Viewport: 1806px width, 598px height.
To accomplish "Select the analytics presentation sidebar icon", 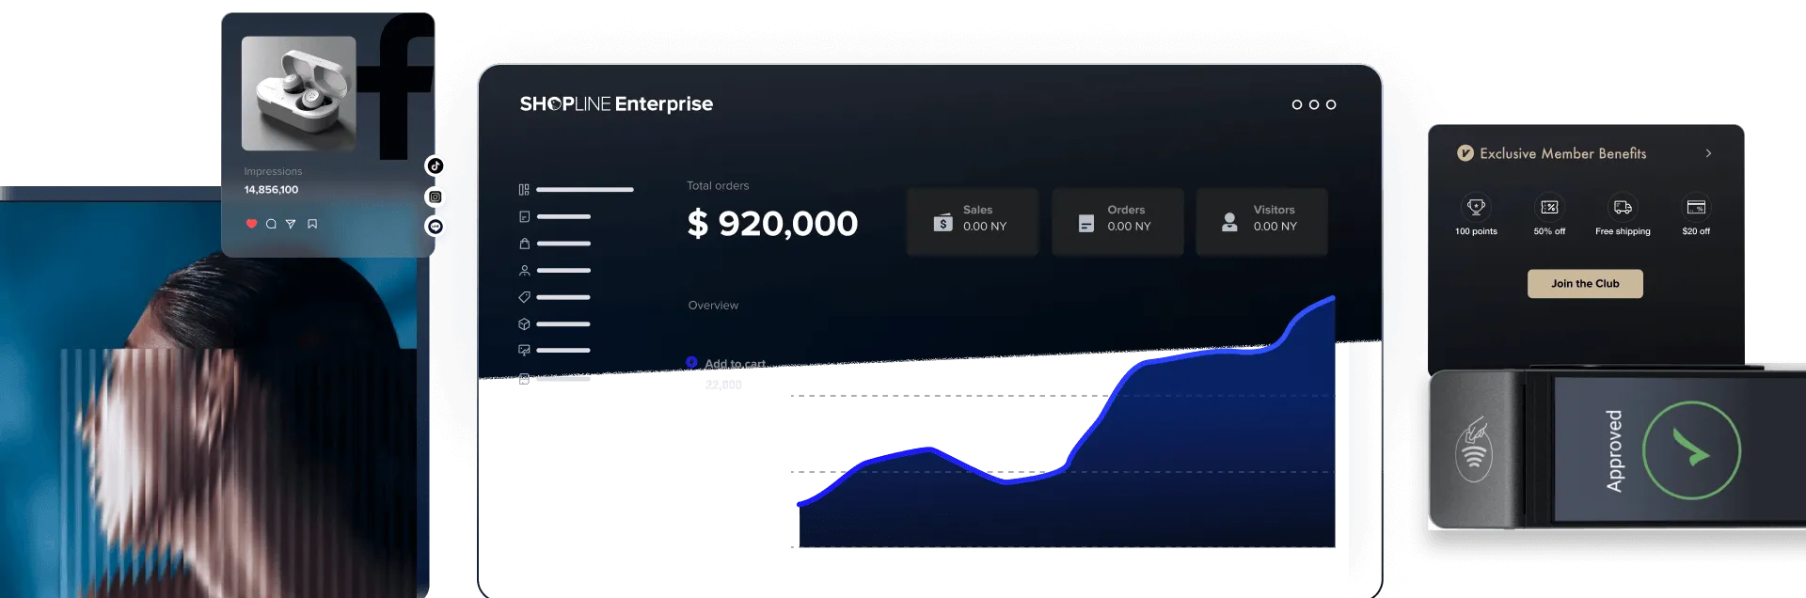I will [x=524, y=350].
